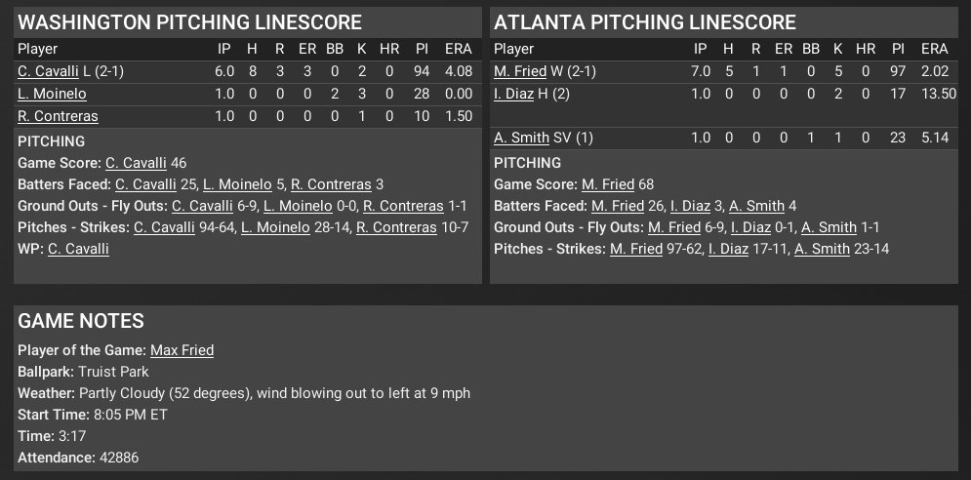This screenshot has height=480, width=971.
Task: Open A. Smith link beside SV (1)
Action: click(x=521, y=138)
